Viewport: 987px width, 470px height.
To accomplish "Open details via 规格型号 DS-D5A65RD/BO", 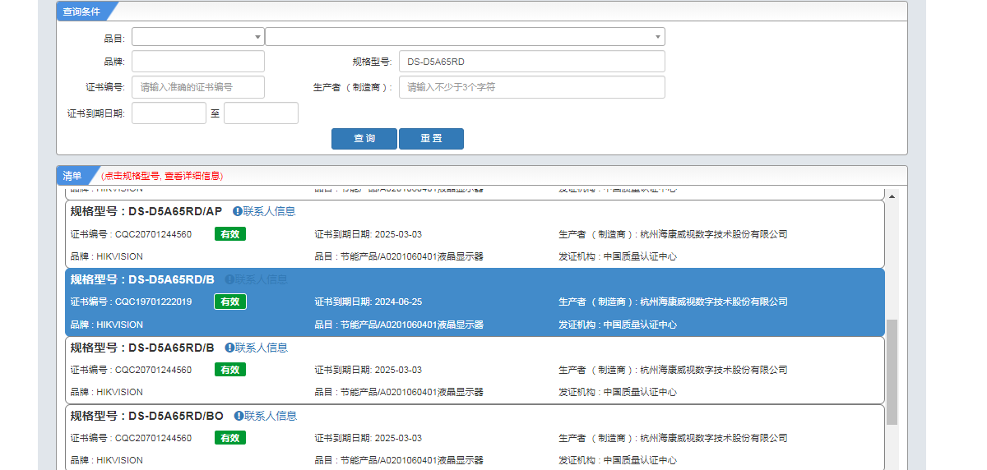I will coord(147,416).
